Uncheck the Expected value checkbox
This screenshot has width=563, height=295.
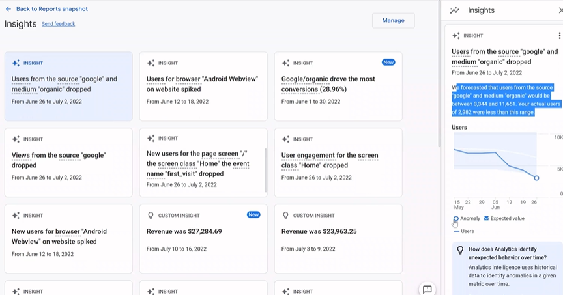pyautogui.click(x=487, y=218)
